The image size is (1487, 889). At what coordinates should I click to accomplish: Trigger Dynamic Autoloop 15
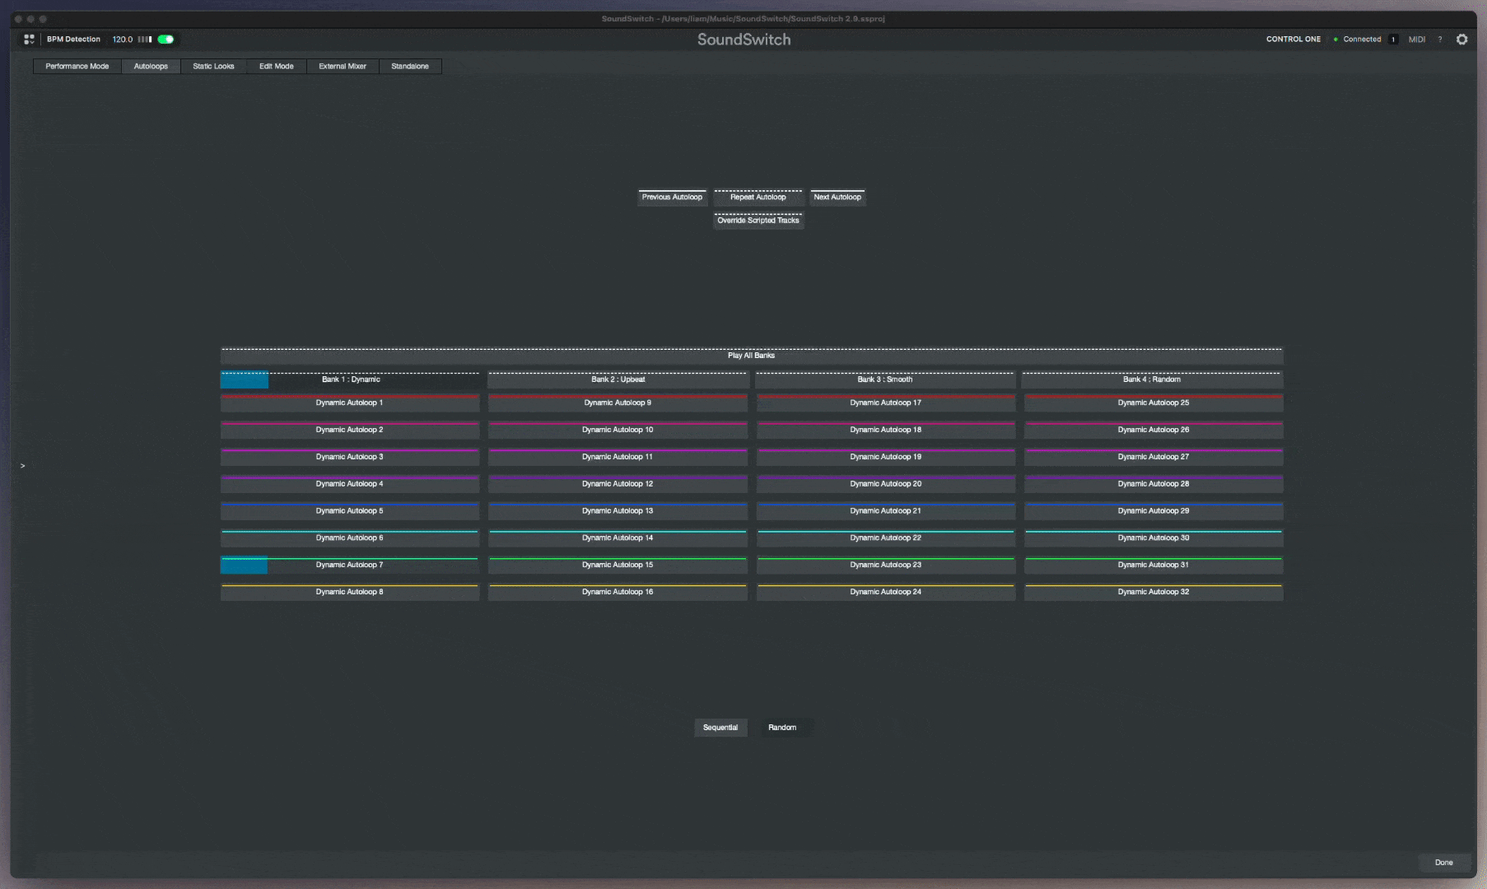tap(618, 566)
